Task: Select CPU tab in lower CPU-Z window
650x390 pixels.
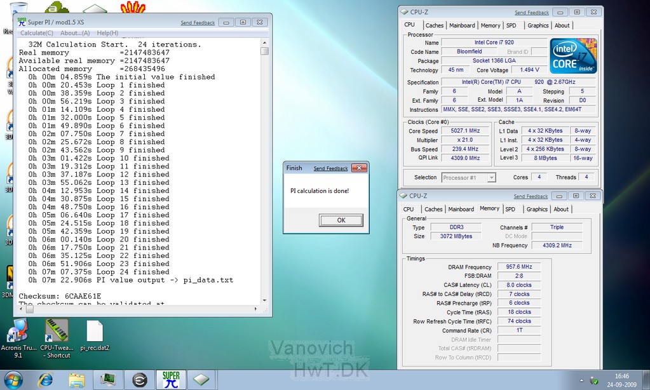Action: click(409, 210)
